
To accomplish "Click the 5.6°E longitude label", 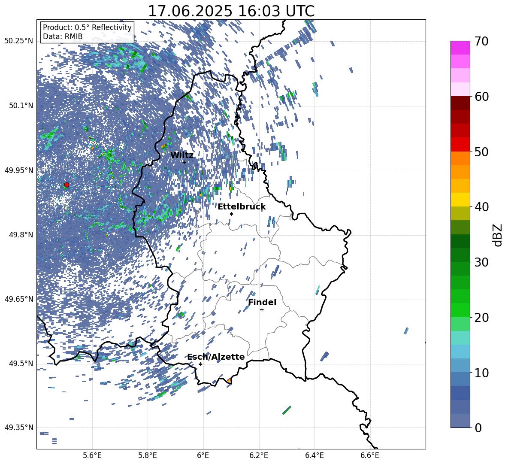I will (x=92, y=455).
